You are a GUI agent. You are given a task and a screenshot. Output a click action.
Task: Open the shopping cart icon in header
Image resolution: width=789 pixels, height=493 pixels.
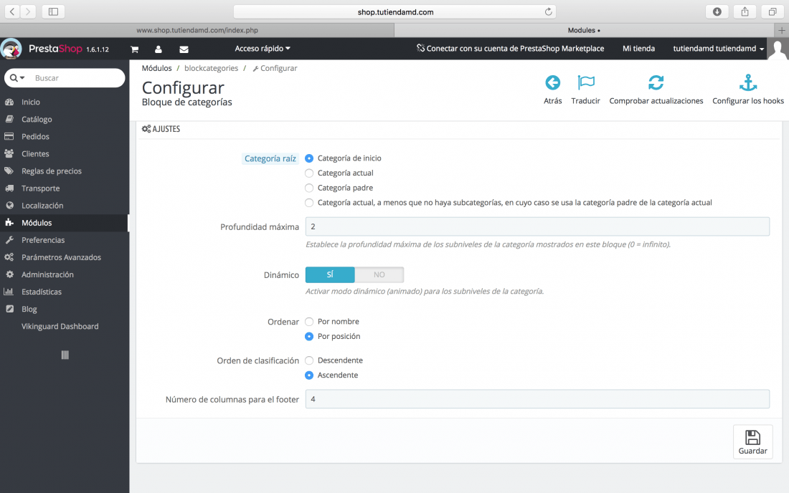134,49
